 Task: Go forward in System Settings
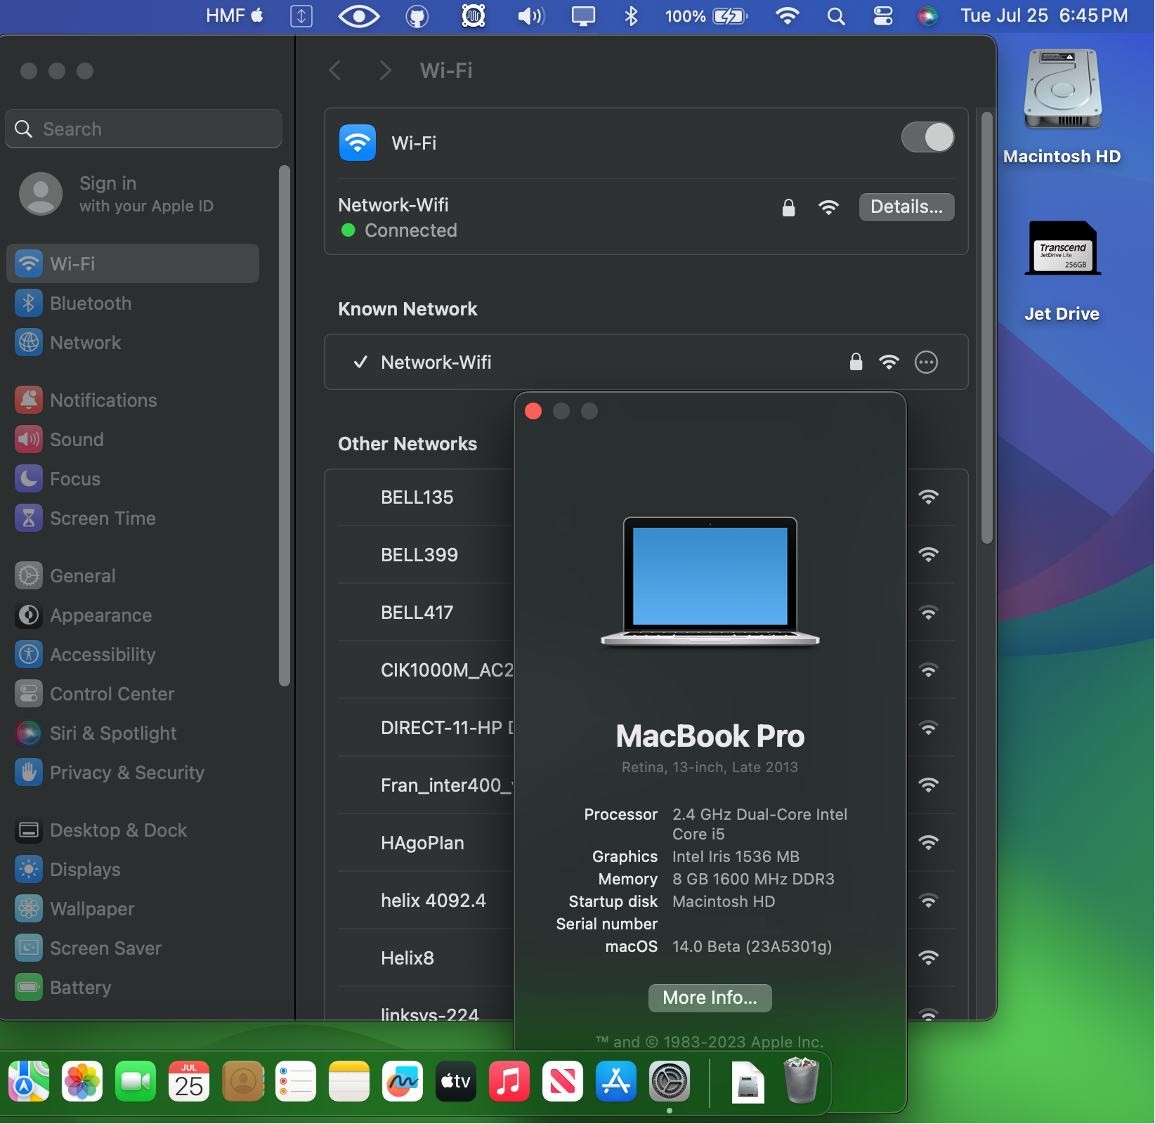(385, 70)
